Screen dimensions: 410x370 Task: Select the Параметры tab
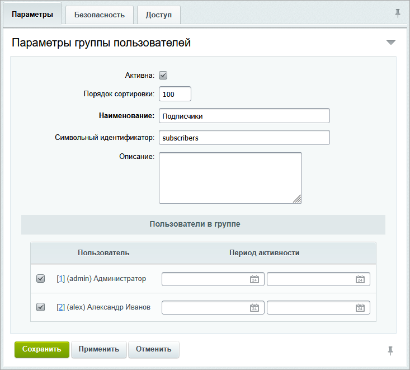coord(32,15)
